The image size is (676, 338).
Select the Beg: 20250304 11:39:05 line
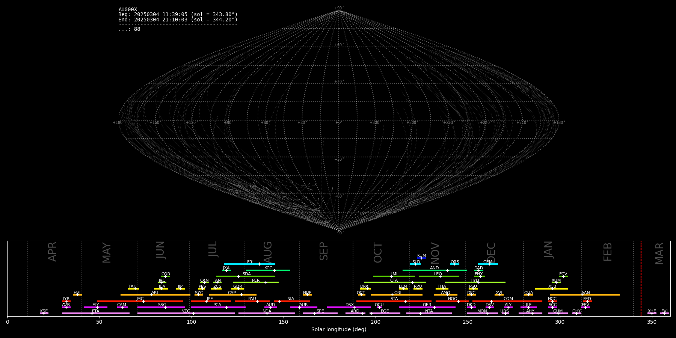point(178,15)
